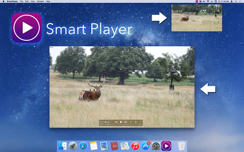Launch Safari from the Dock
The height and width of the screenshot is (152, 244).
point(83,146)
